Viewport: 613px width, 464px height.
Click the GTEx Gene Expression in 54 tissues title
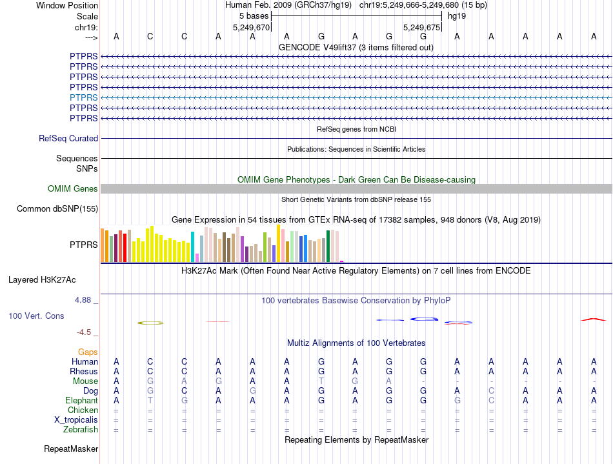(356, 219)
